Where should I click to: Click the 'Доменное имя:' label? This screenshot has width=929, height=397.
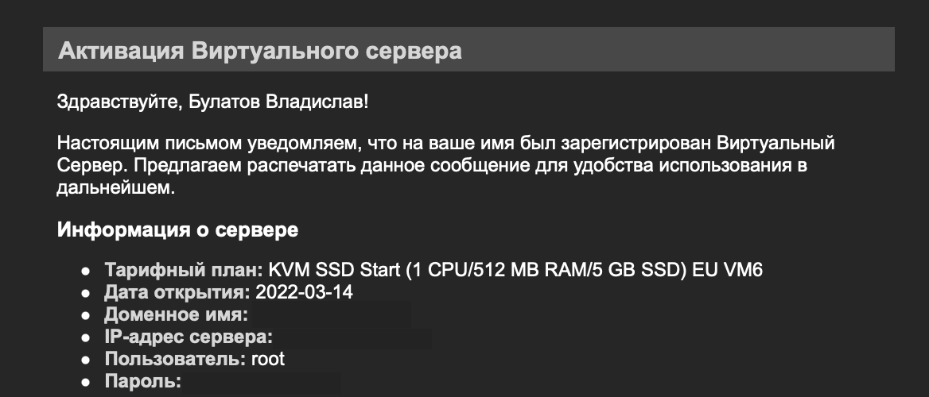[x=177, y=314]
